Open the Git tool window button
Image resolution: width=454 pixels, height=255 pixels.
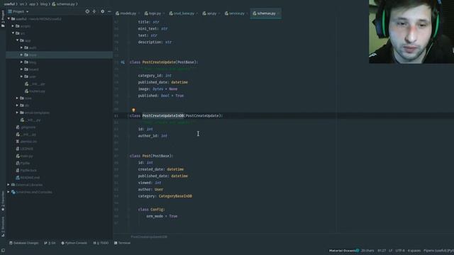pos(50,243)
